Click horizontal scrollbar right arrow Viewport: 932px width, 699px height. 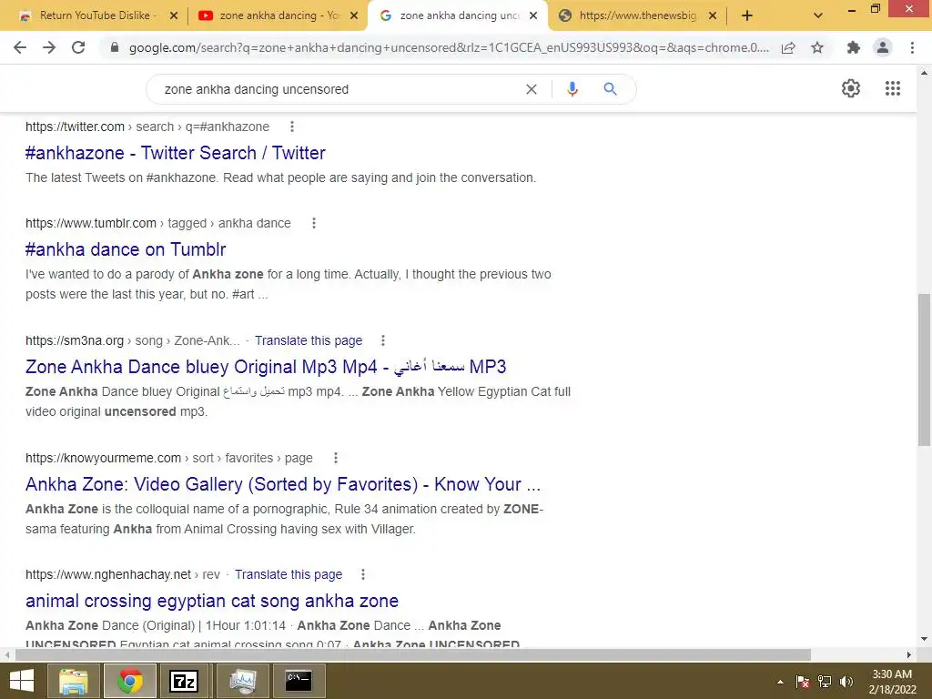click(x=909, y=654)
